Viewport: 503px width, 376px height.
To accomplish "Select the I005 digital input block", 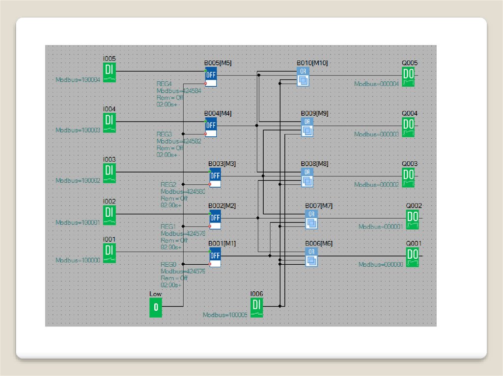I will coord(110,72).
